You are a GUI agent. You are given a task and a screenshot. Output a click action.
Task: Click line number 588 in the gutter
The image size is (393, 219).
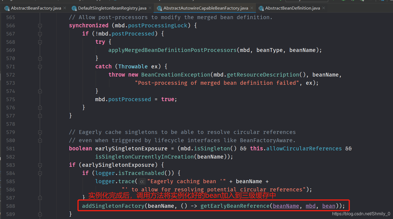pyautogui.click(x=10, y=206)
